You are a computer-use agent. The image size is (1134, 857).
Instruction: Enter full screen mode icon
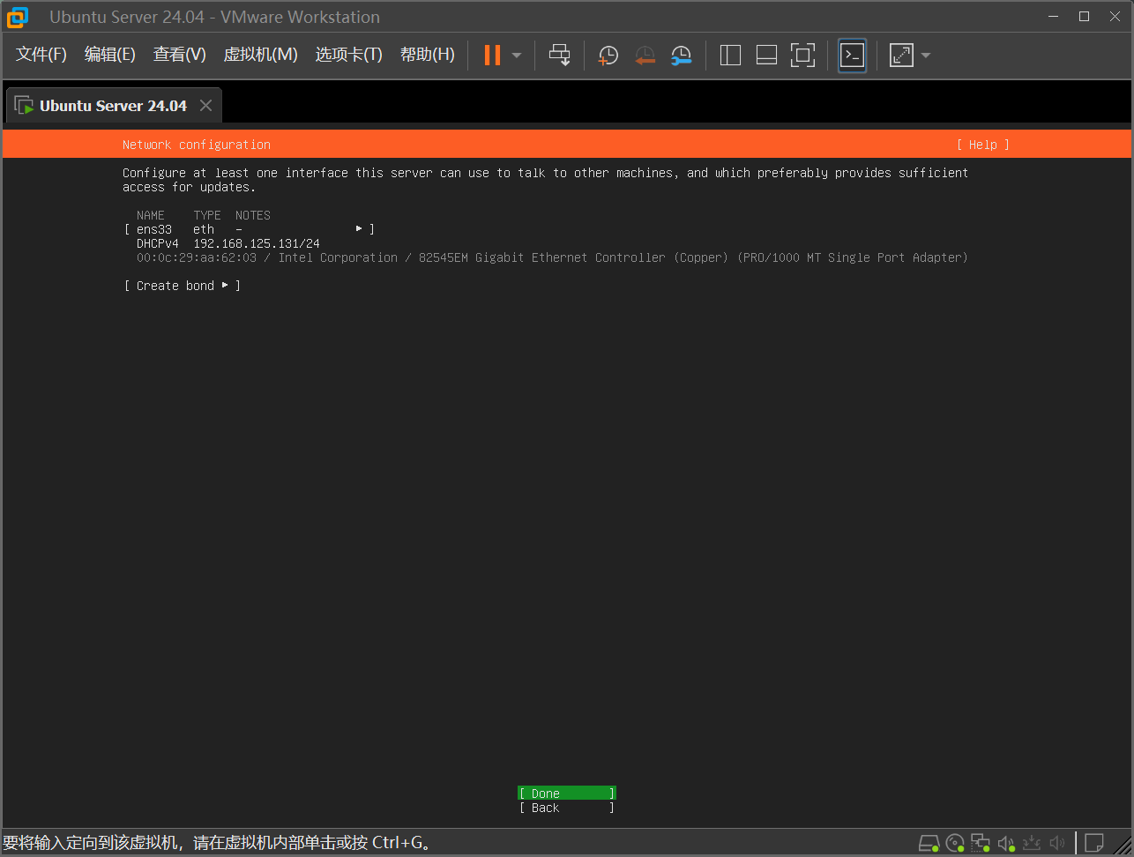802,55
